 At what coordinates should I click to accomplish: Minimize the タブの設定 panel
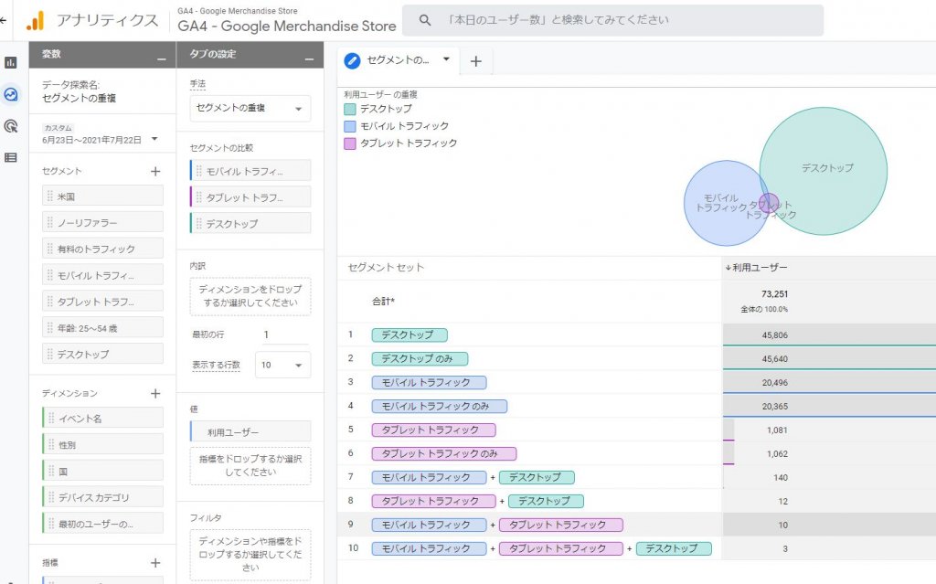click(x=309, y=58)
